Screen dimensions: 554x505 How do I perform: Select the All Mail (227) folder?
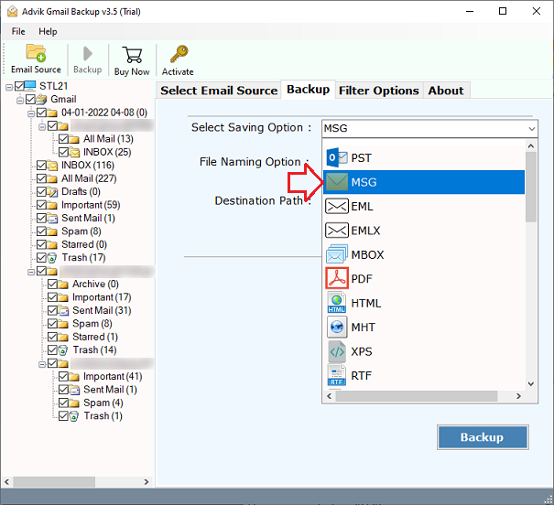(89, 178)
